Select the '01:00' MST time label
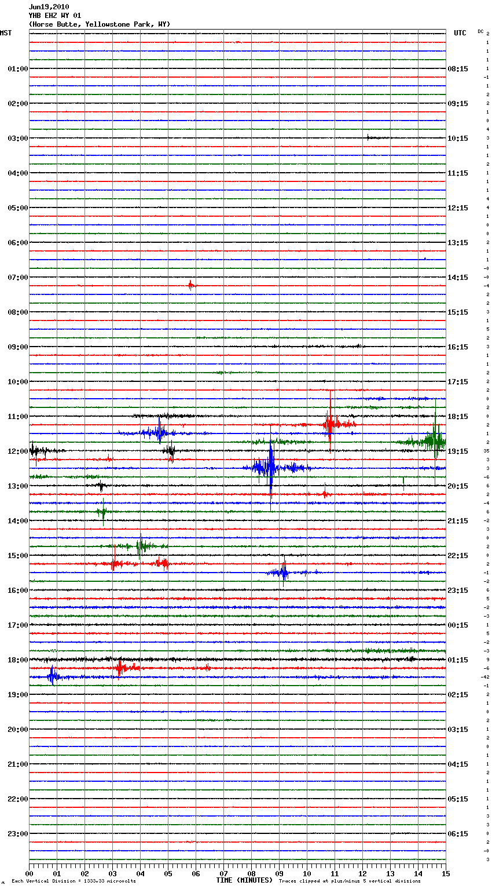 point(17,69)
